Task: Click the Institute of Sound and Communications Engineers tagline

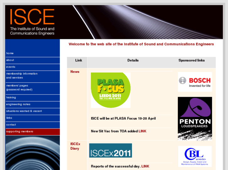Action: 32,31
